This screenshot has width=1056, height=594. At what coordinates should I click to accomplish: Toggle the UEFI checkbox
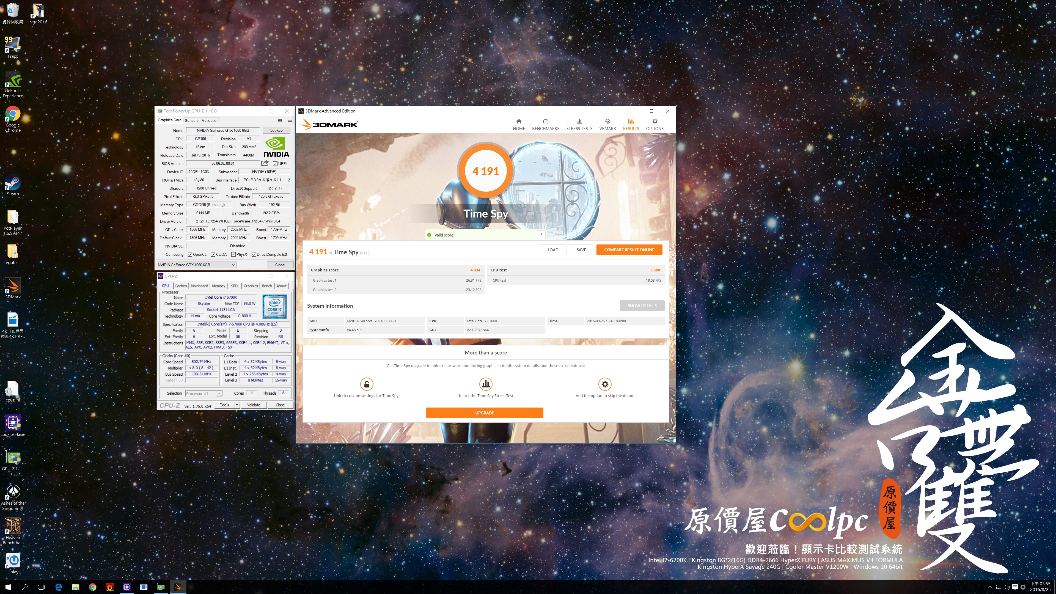(276, 164)
